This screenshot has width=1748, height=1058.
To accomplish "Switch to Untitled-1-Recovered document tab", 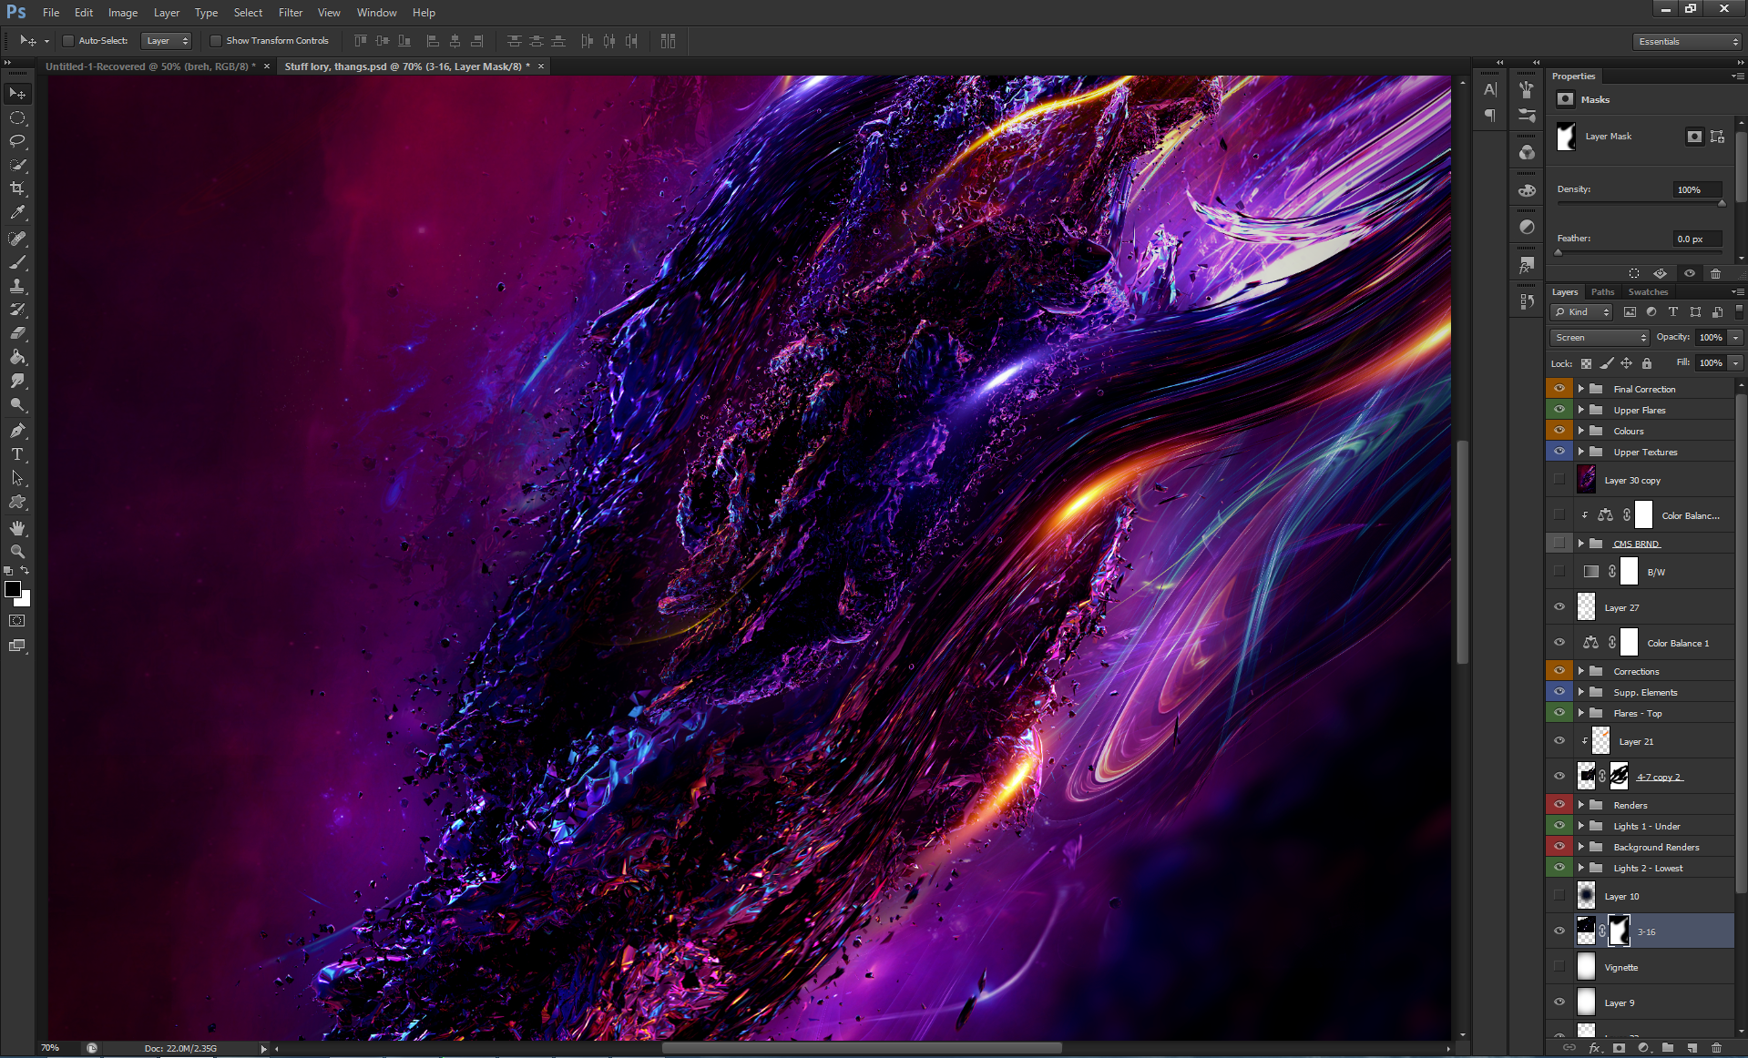I will click(150, 66).
